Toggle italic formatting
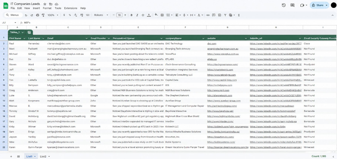 click(137, 15)
